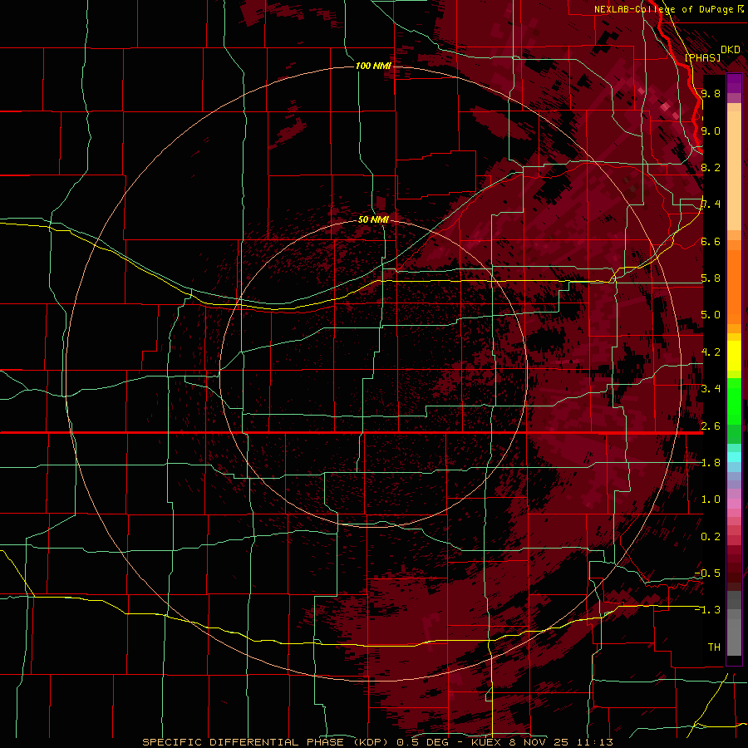Click the -0.5 value on the color scale
The width and height of the screenshot is (748, 748).
(707, 573)
